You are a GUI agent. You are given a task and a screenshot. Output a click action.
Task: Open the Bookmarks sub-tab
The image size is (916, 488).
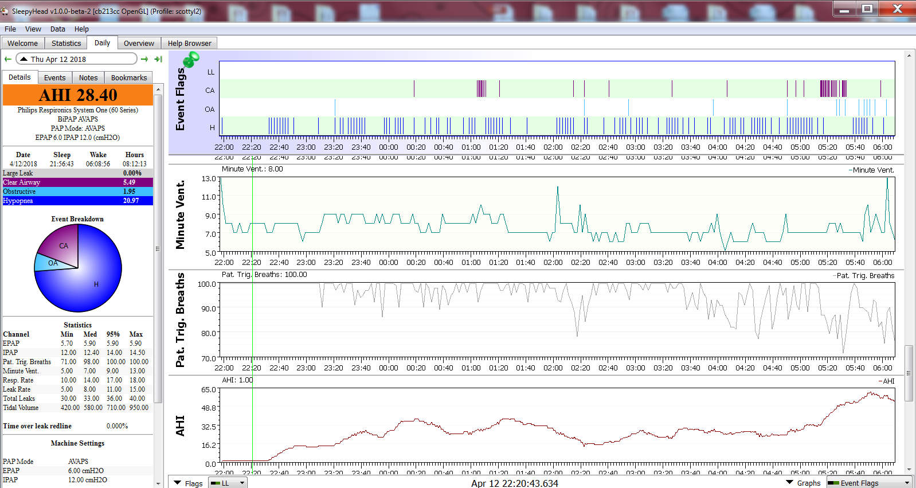pos(129,77)
